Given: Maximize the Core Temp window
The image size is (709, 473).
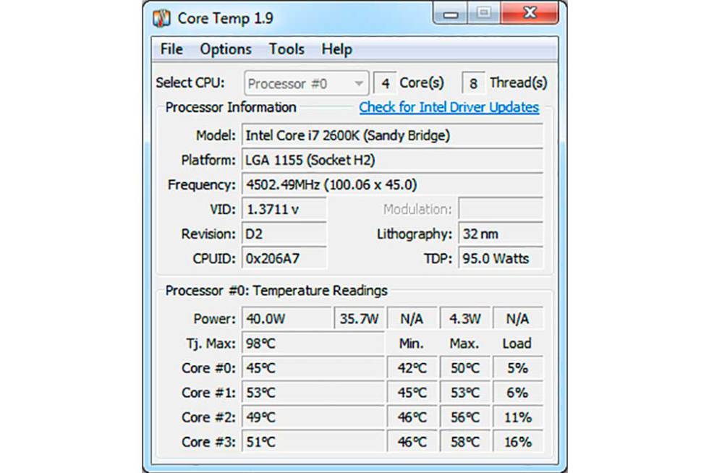Looking at the screenshot, I should tap(483, 13).
